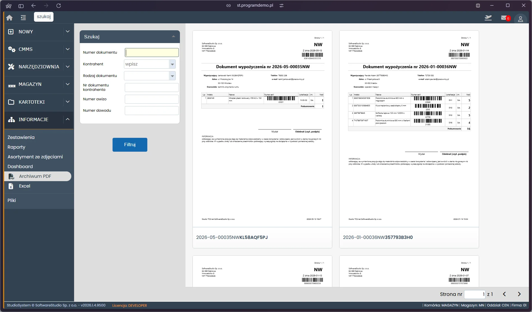Select Archiwum PDF menu item
532x312 pixels.
[x=38, y=176]
